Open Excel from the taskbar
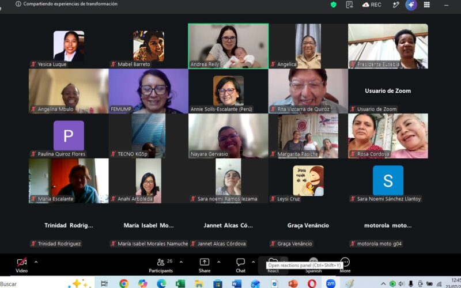Screen dimensions: 461x288 [x=180, y=283]
